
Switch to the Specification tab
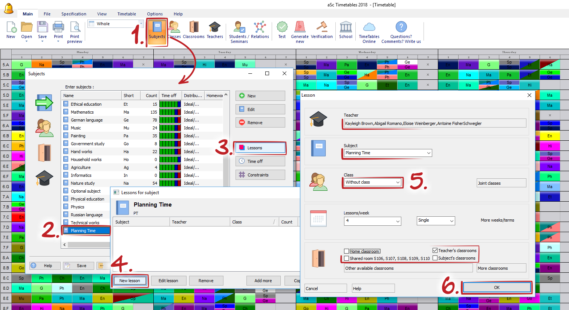74,14
